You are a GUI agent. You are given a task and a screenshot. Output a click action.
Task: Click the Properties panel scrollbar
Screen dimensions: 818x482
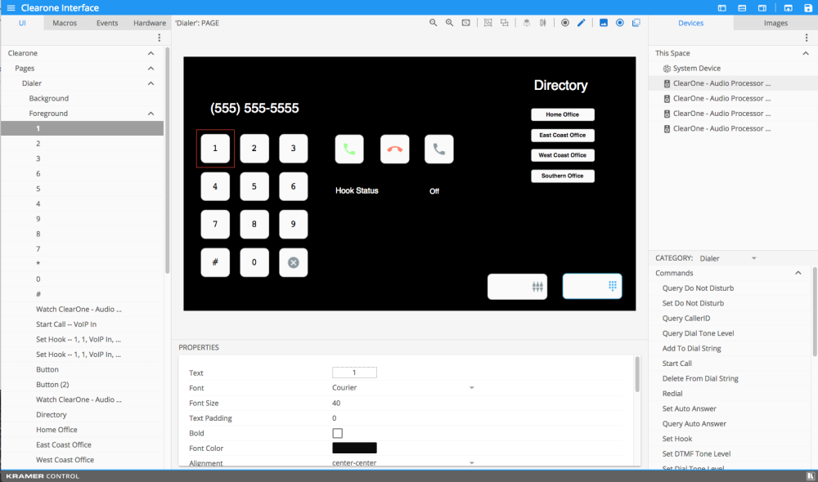(637, 375)
